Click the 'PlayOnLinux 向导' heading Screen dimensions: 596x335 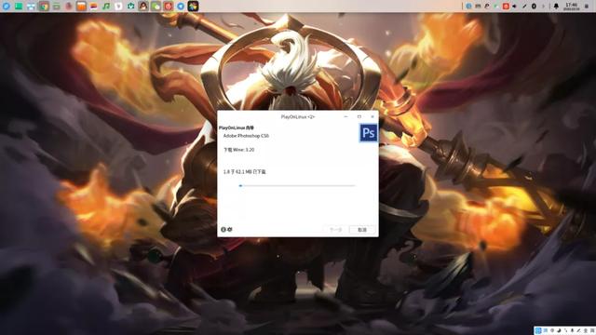236,128
